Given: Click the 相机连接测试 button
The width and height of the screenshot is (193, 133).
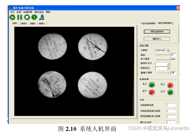Looking at the screenshot, I should click(x=157, y=32).
